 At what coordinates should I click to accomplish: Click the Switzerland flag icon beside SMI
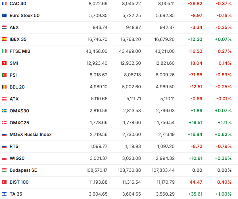(4, 63)
